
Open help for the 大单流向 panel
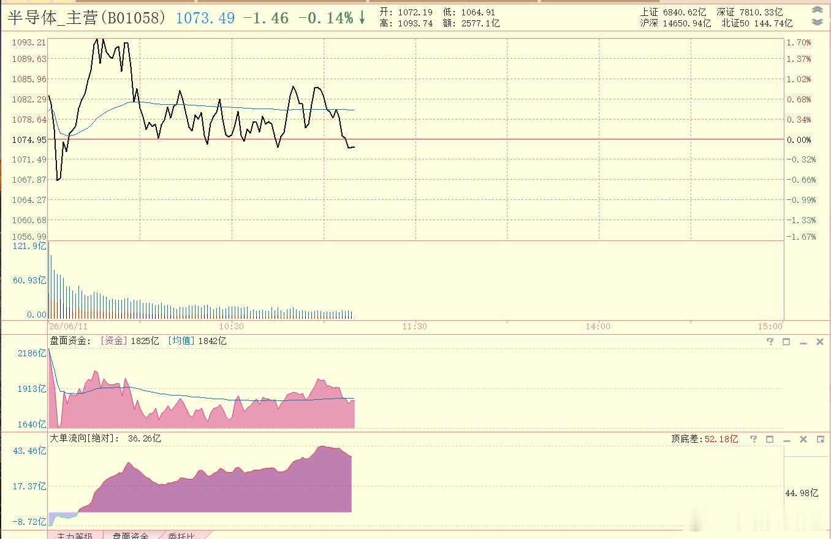point(754,439)
